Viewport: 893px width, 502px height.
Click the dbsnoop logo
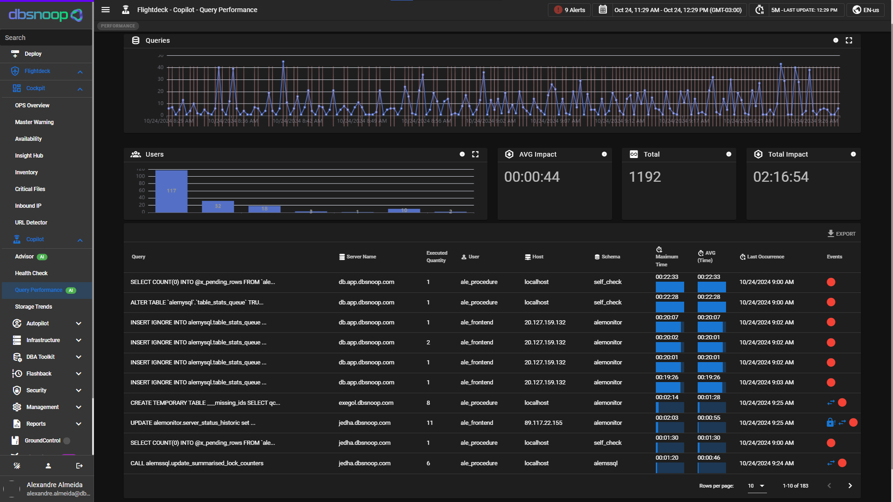pyautogui.click(x=46, y=15)
